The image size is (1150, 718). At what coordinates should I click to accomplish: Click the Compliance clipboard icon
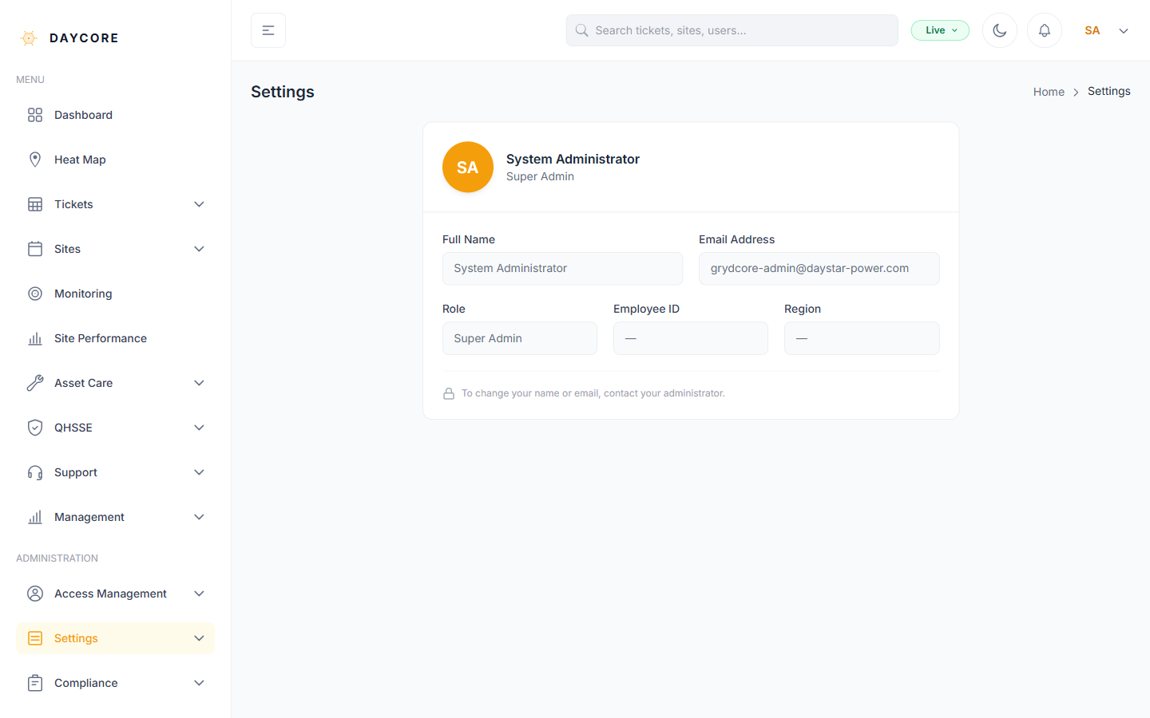pyautogui.click(x=35, y=683)
